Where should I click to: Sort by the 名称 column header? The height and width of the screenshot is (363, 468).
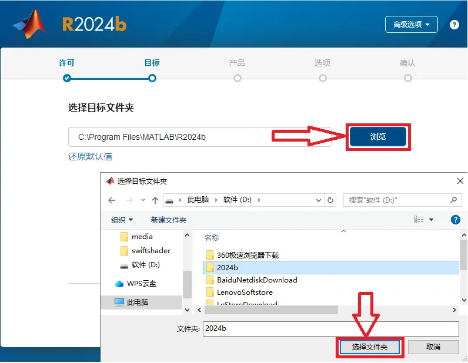coord(212,237)
